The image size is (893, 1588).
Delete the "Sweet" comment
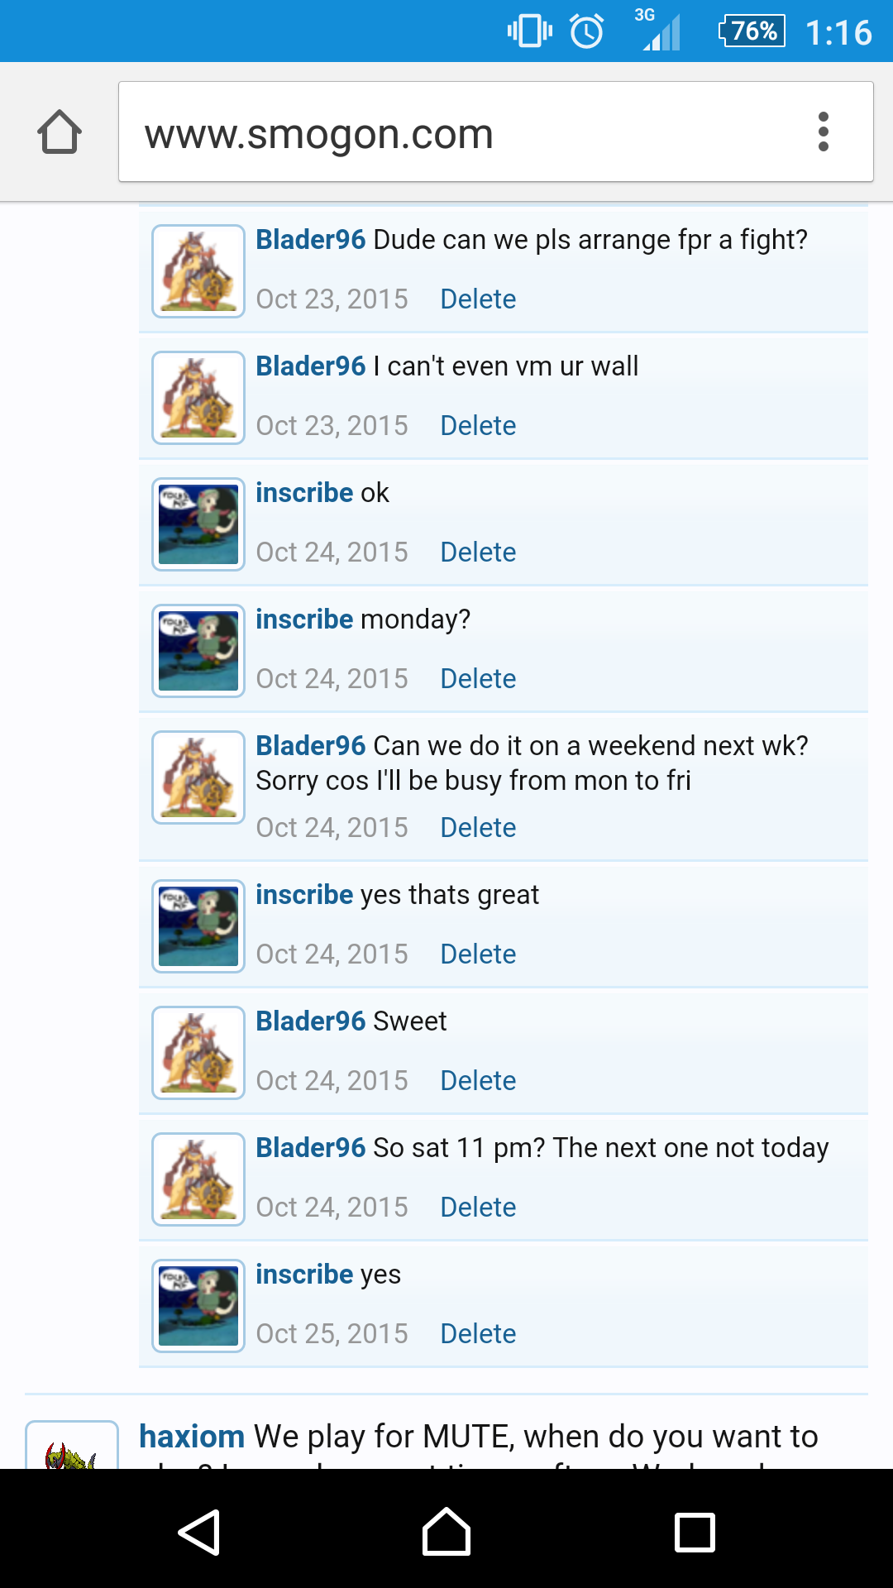(478, 1080)
